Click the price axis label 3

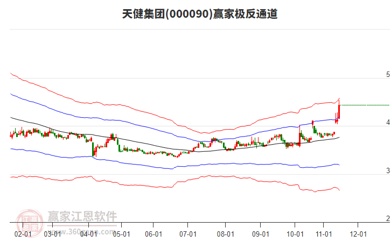pyautogui.click(x=388, y=170)
